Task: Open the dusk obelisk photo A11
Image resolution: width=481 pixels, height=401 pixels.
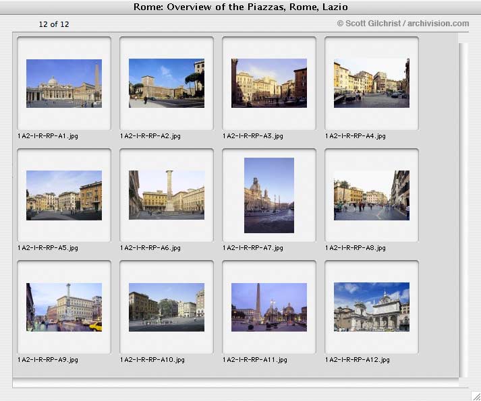Action: coord(269,307)
